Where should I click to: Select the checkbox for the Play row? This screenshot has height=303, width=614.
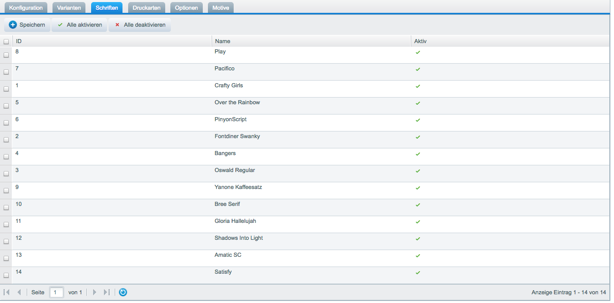click(x=6, y=55)
